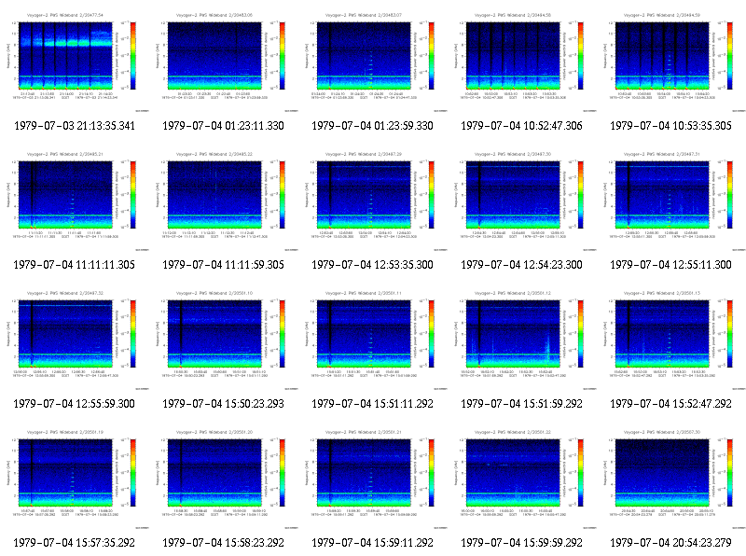Click caption text 1979-07-04 01:23:59.330
The height and width of the screenshot is (556, 746).
372,126
